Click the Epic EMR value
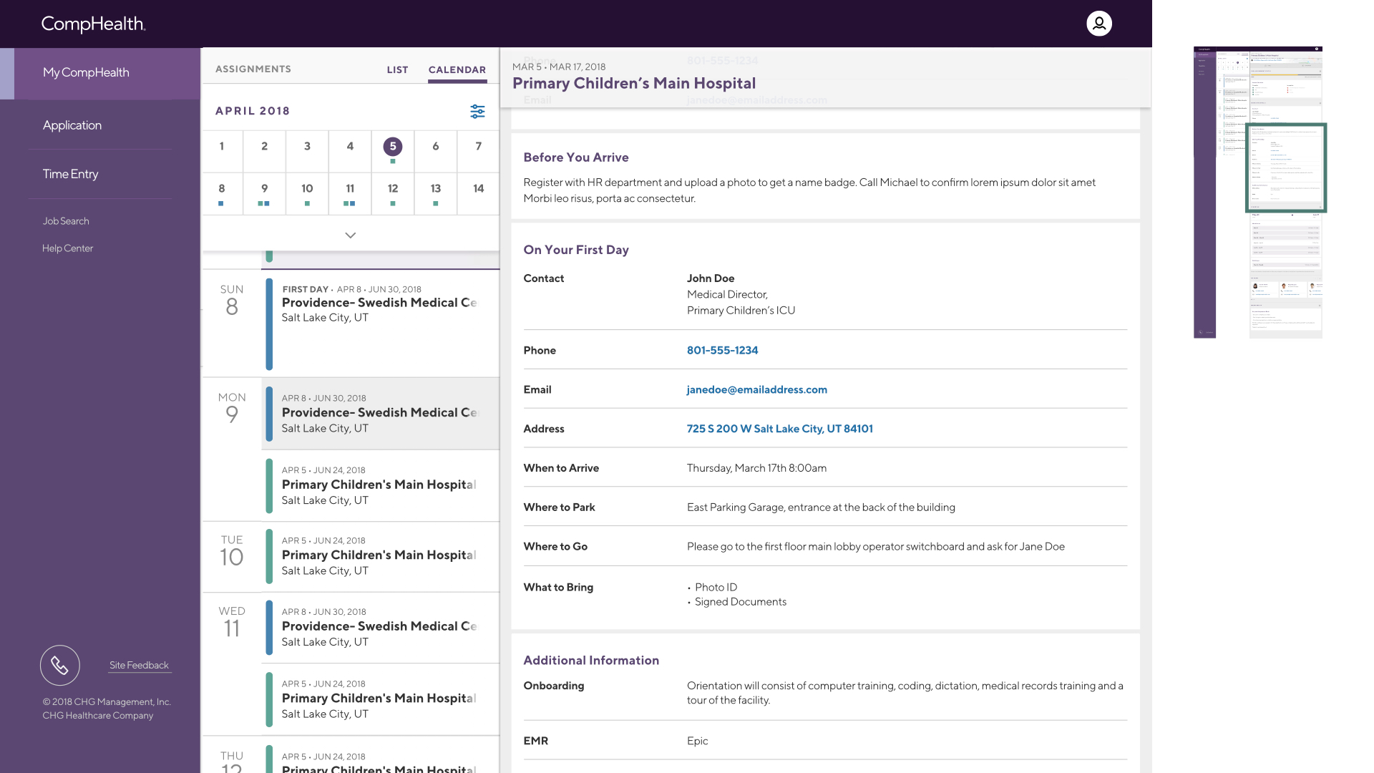Viewport: 1374px width, 773px height. tap(697, 741)
